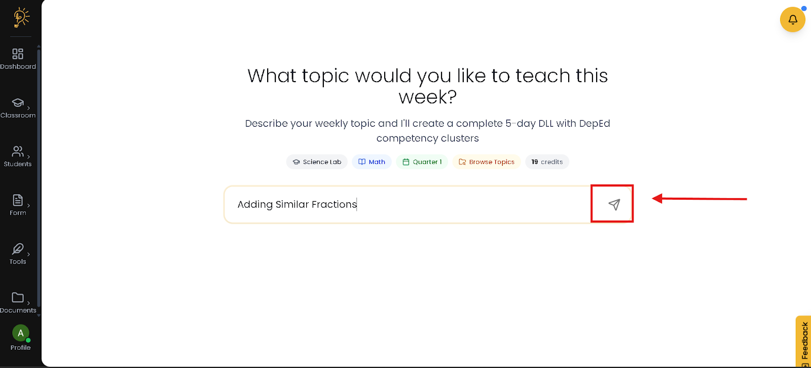Open the Documents folder icon

tap(18, 298)
